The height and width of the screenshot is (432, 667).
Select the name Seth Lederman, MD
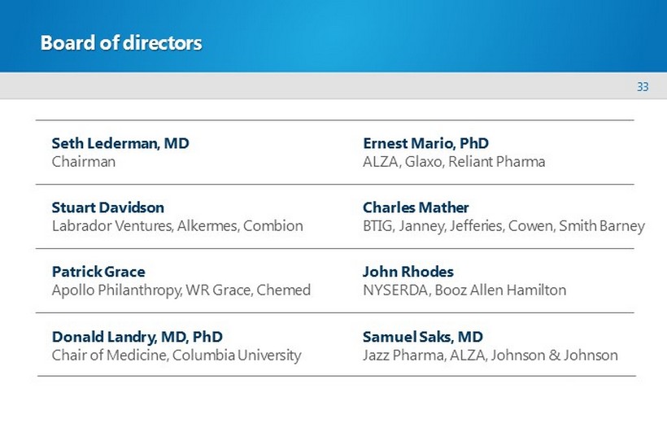pyautogui.click(x=120, y=143)
